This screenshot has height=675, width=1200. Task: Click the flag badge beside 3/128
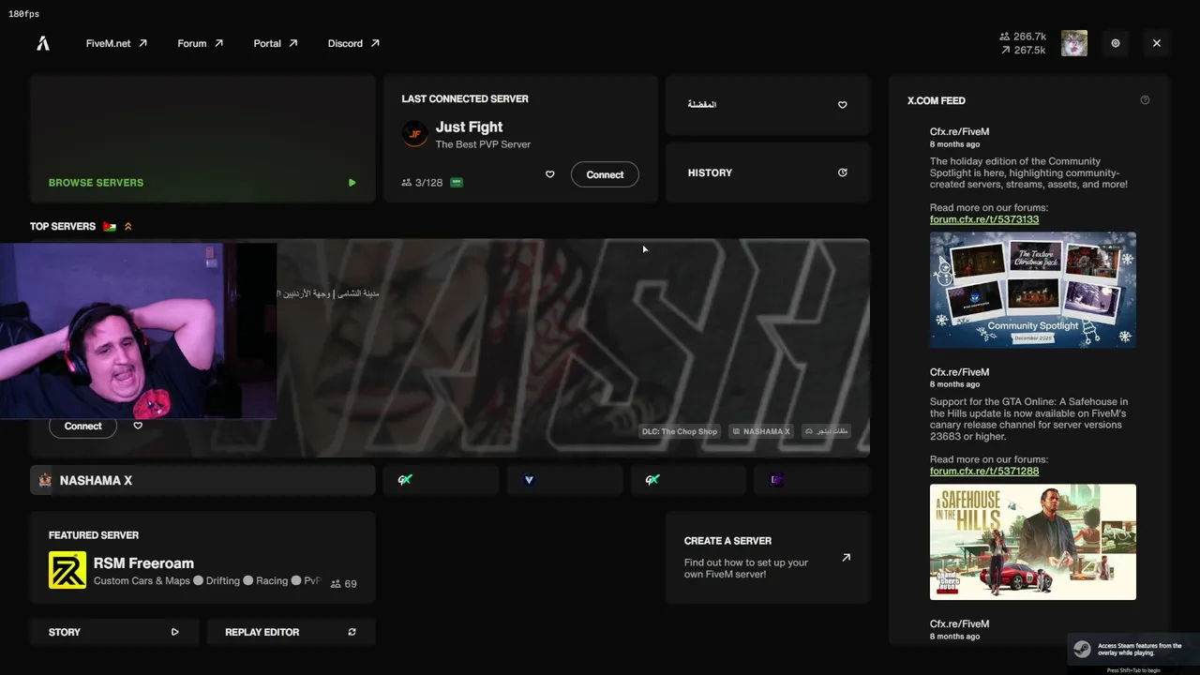[457, 183]
